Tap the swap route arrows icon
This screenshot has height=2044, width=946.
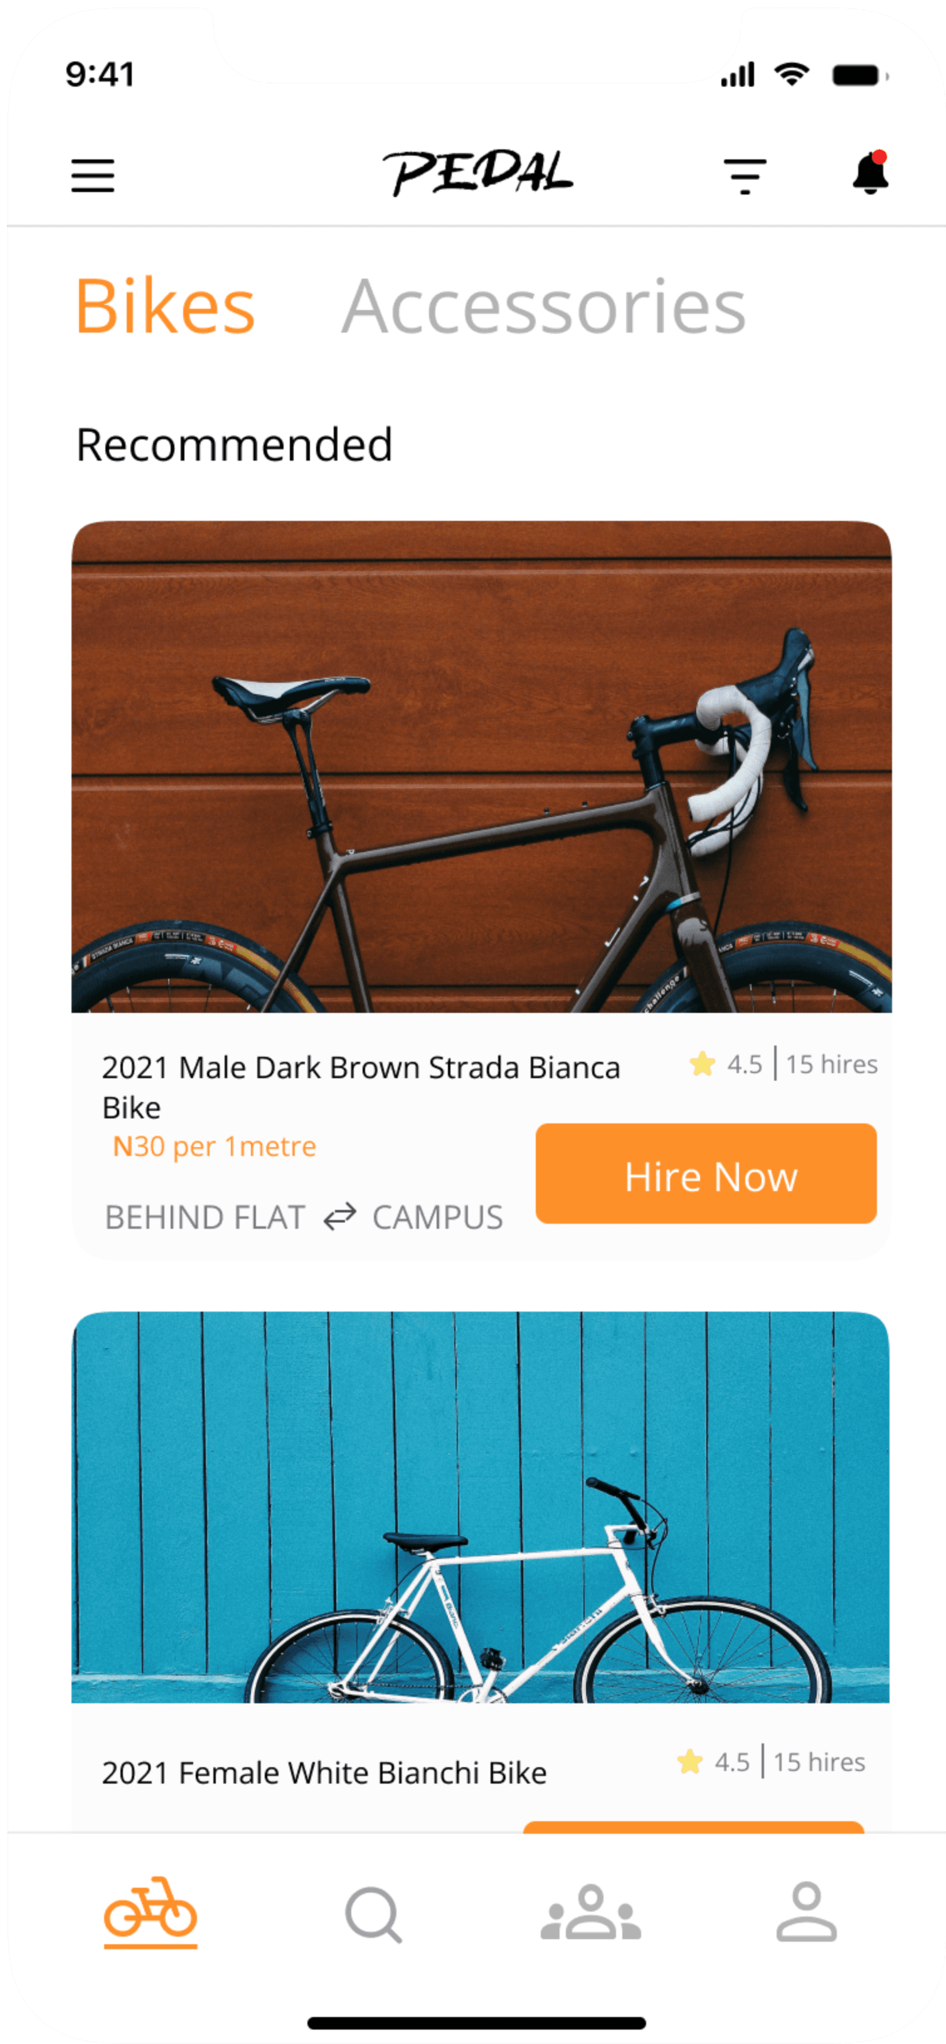click(x=339, y=1216)
